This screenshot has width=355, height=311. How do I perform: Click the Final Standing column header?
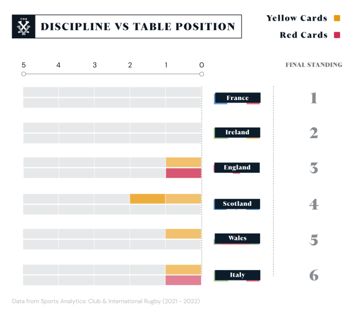point(314,65)
